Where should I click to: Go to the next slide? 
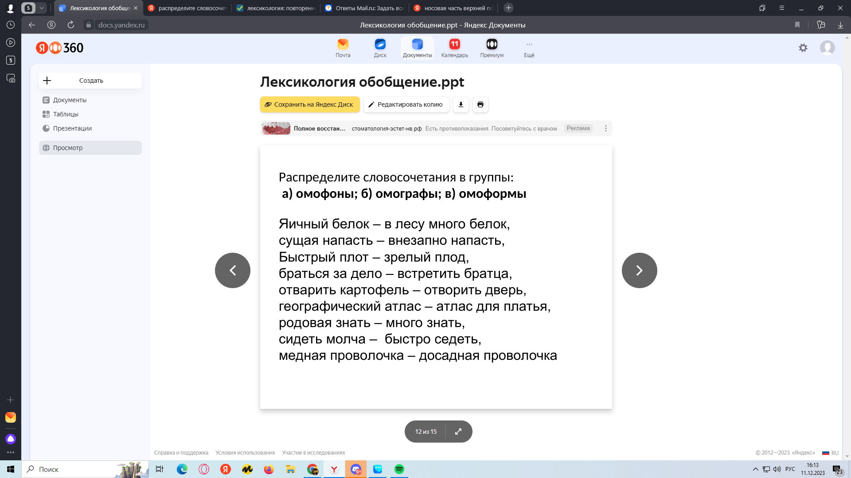tap(639, 270)
